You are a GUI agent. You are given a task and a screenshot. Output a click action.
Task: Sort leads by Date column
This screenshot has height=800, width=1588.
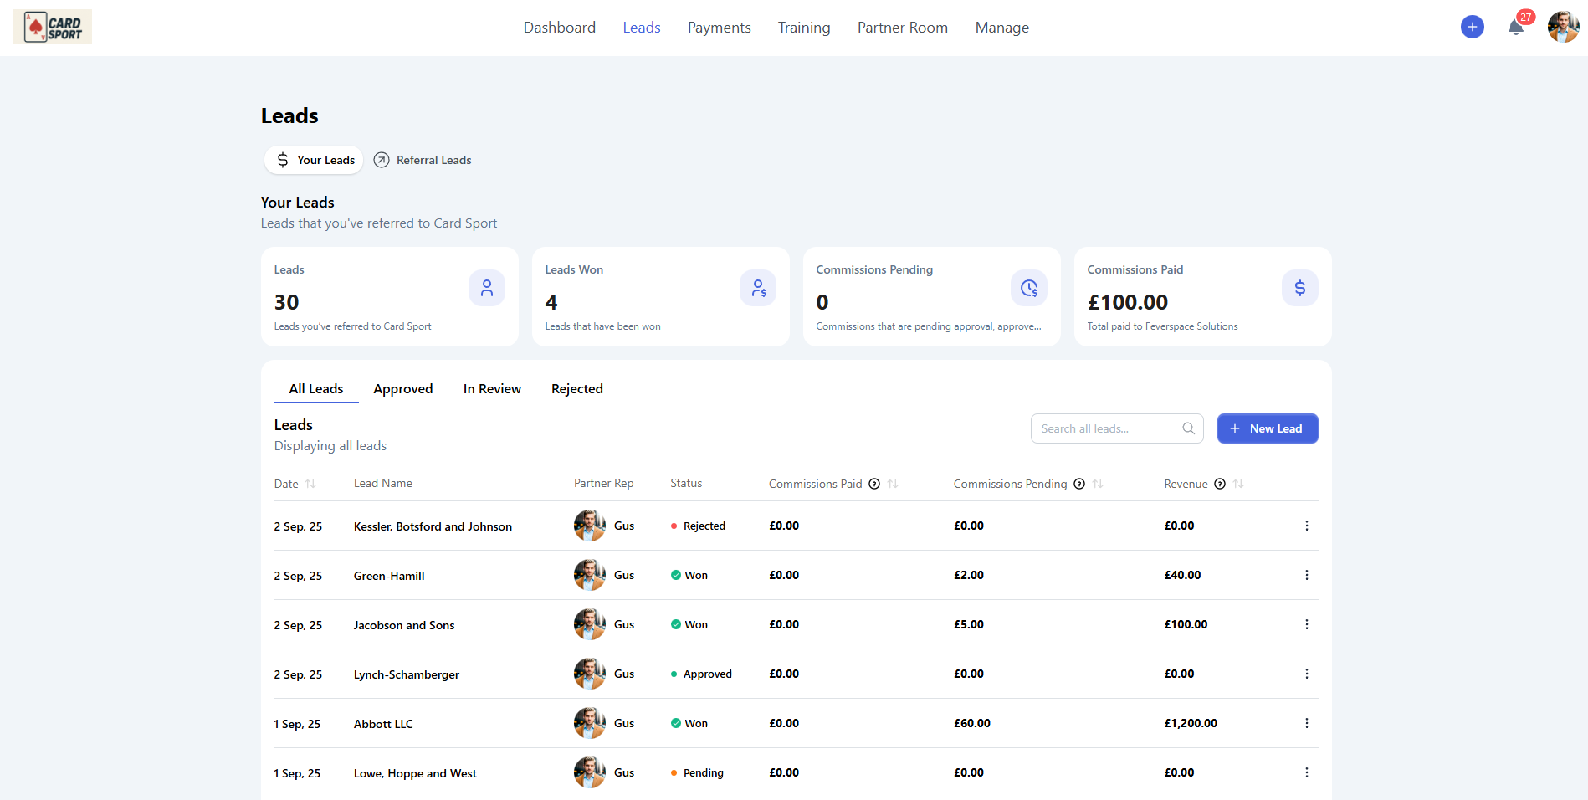coord(310,484)
